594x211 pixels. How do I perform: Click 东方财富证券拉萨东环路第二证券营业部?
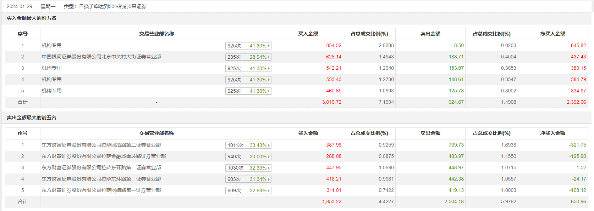click(101, 167)
